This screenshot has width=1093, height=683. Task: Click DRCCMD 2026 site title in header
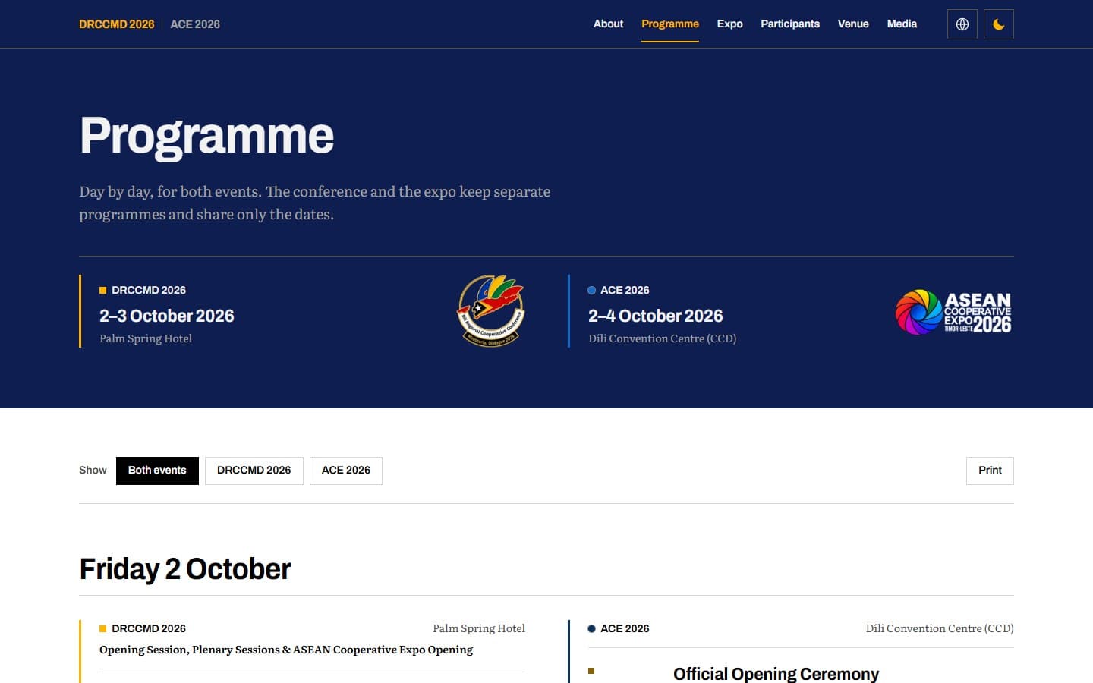[x=117, y=24]
